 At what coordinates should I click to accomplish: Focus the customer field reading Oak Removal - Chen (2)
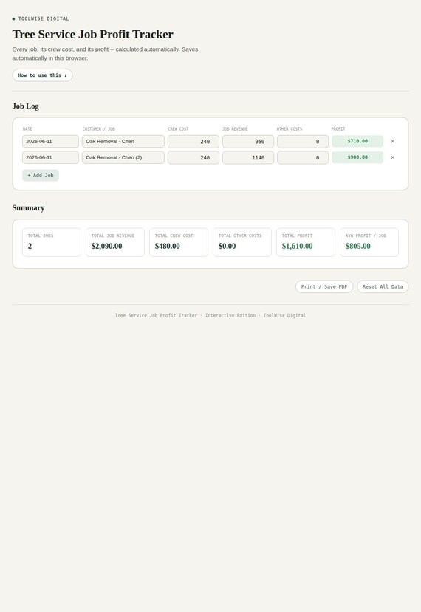pos(123,158)
